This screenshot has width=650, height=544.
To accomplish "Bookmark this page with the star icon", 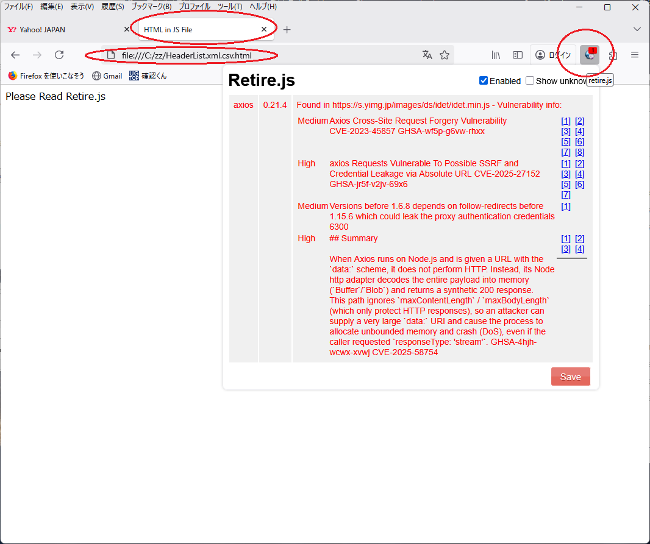I will point(445,55).
